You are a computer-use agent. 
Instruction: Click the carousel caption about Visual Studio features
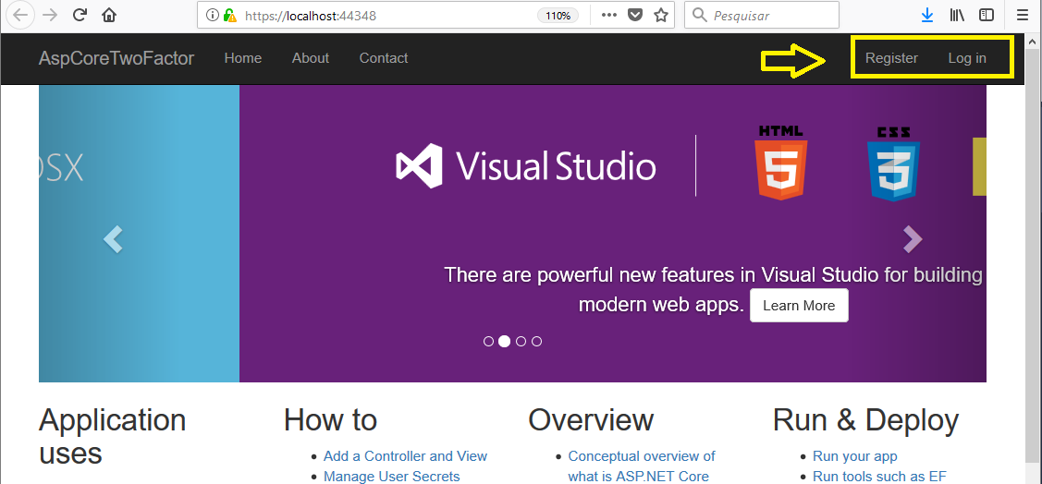[x=713, y=289]
